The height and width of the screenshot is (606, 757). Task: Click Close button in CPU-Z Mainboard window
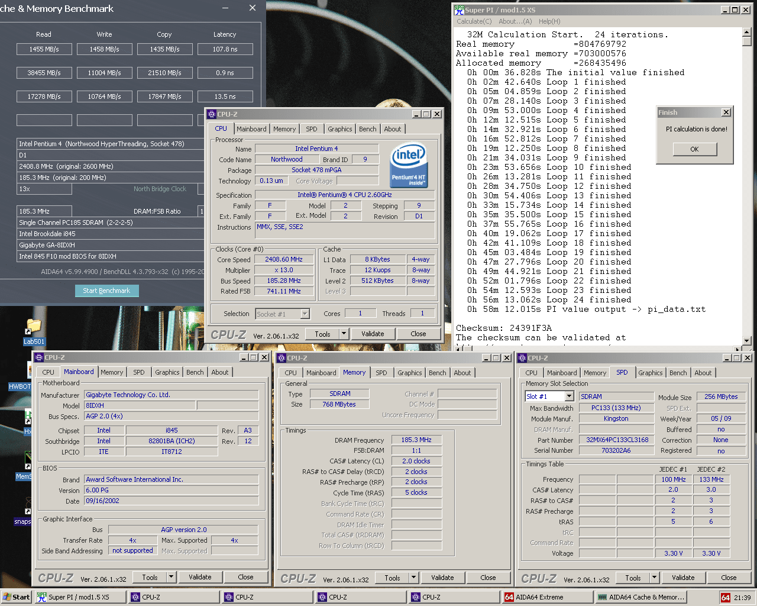point(245,577)
